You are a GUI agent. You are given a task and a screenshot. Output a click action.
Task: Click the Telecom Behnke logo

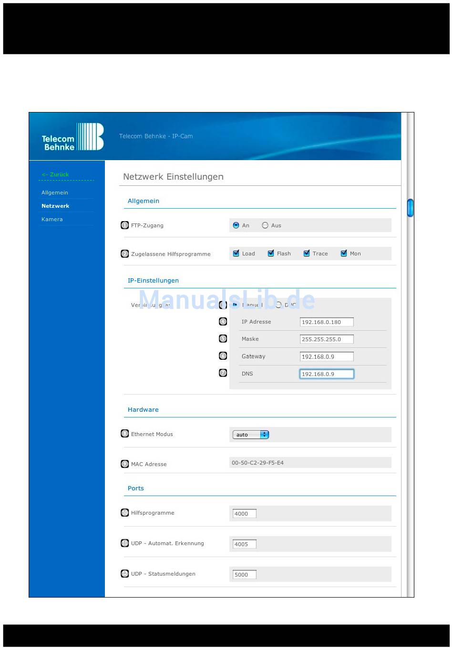pyautogui.click(x=72, y=137)
